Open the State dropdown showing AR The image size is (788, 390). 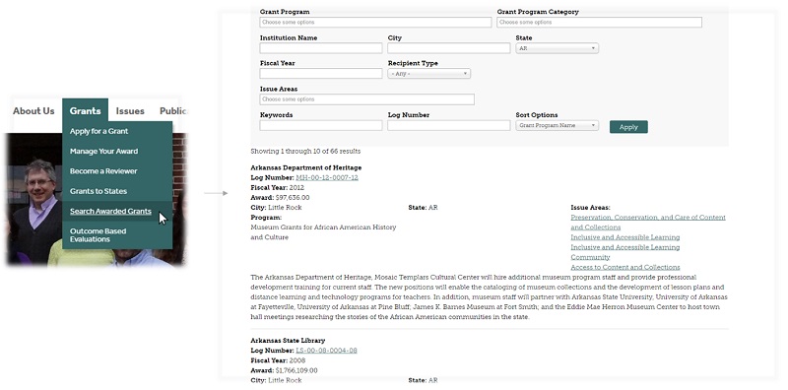point(557,48)
